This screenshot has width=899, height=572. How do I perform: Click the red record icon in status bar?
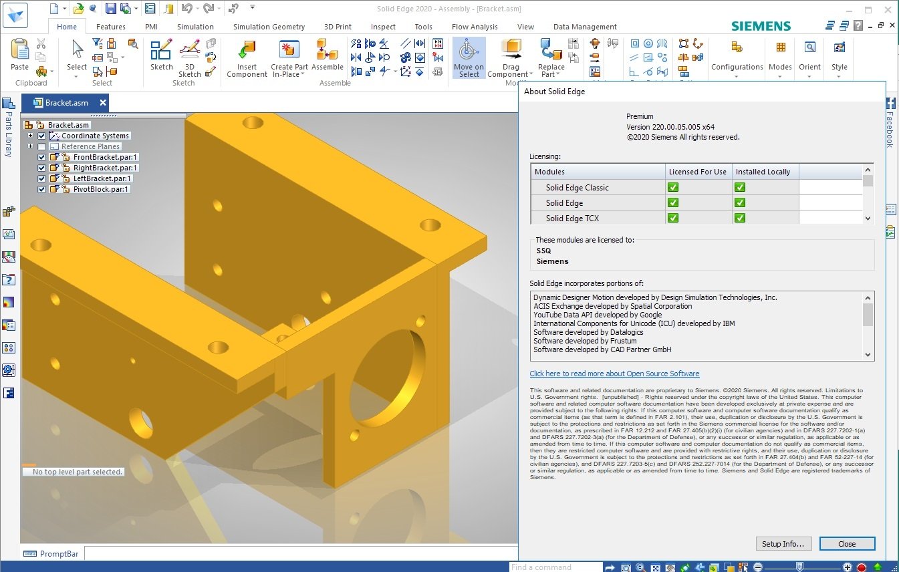pos(862,567)
